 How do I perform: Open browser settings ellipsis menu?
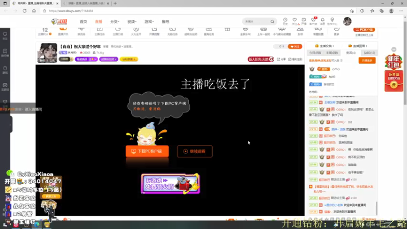pos(401,11)
